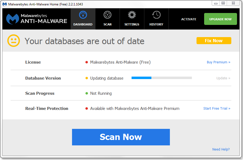Click the red Real-Time Protection status dot

click(87, 109)
